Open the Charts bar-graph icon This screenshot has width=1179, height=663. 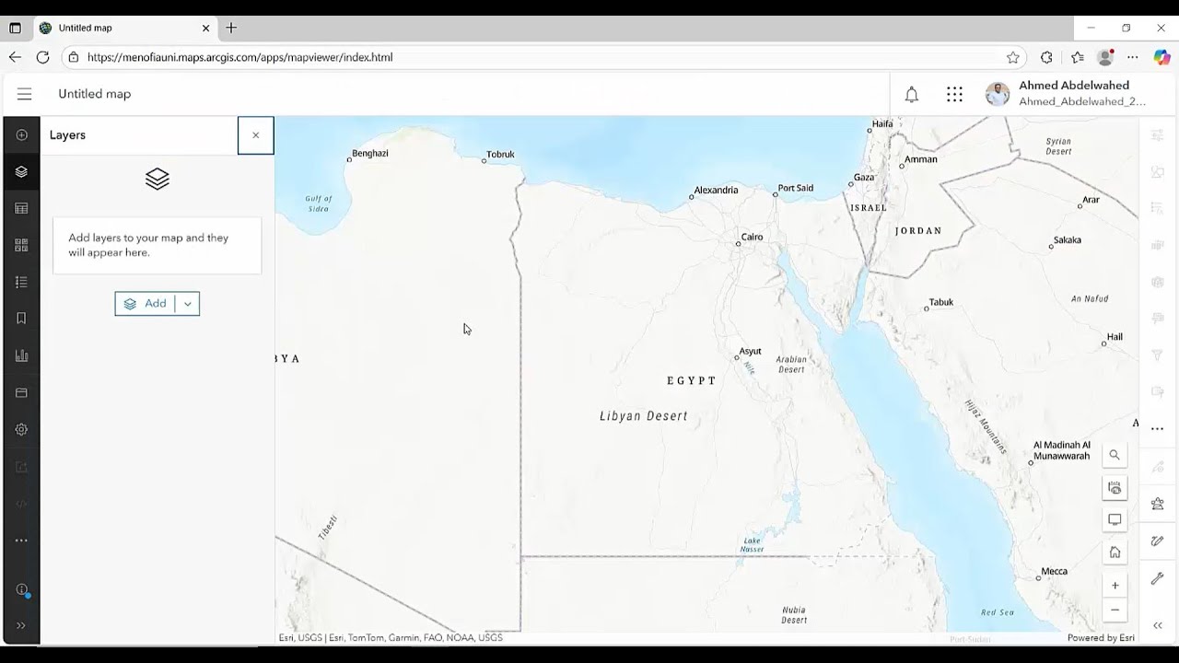pos(21,355)
